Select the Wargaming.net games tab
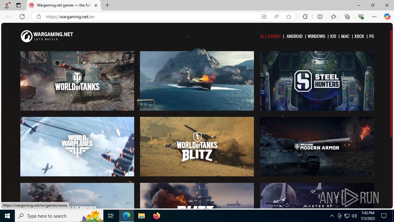Viewport: 394px width, 222px height. (64, 5)
